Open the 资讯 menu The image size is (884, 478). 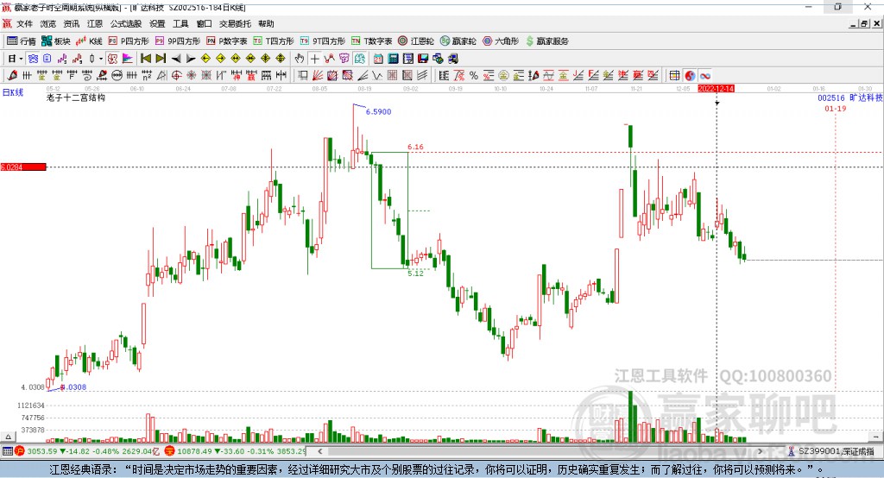point(71,23)
